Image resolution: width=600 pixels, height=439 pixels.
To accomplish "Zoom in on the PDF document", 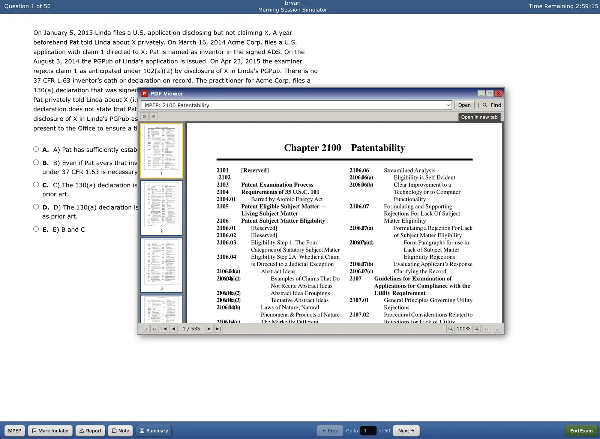I will (477, 329).
